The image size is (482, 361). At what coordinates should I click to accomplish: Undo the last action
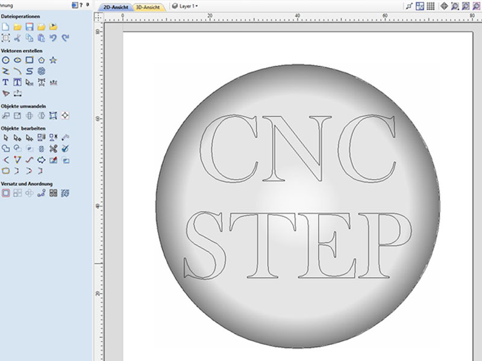pos(53,38)
